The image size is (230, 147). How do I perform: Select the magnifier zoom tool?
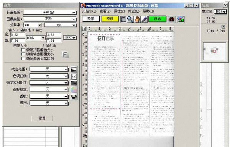130,19
